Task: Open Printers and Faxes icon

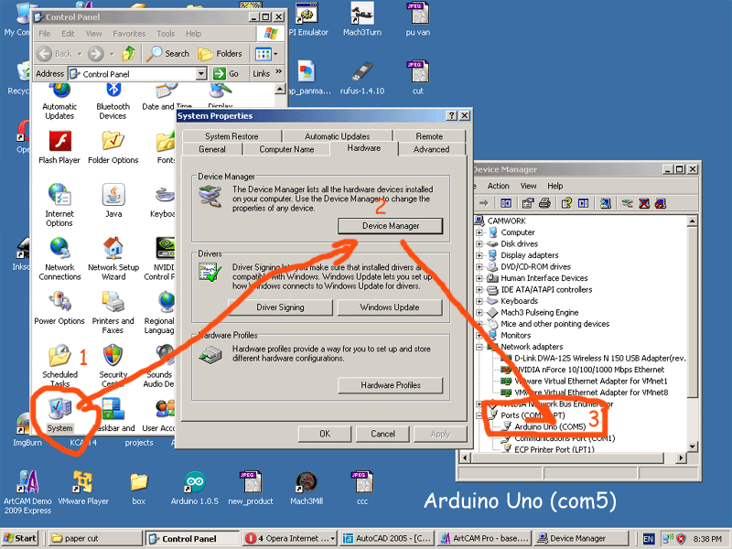Action: [x=113, y=313]
